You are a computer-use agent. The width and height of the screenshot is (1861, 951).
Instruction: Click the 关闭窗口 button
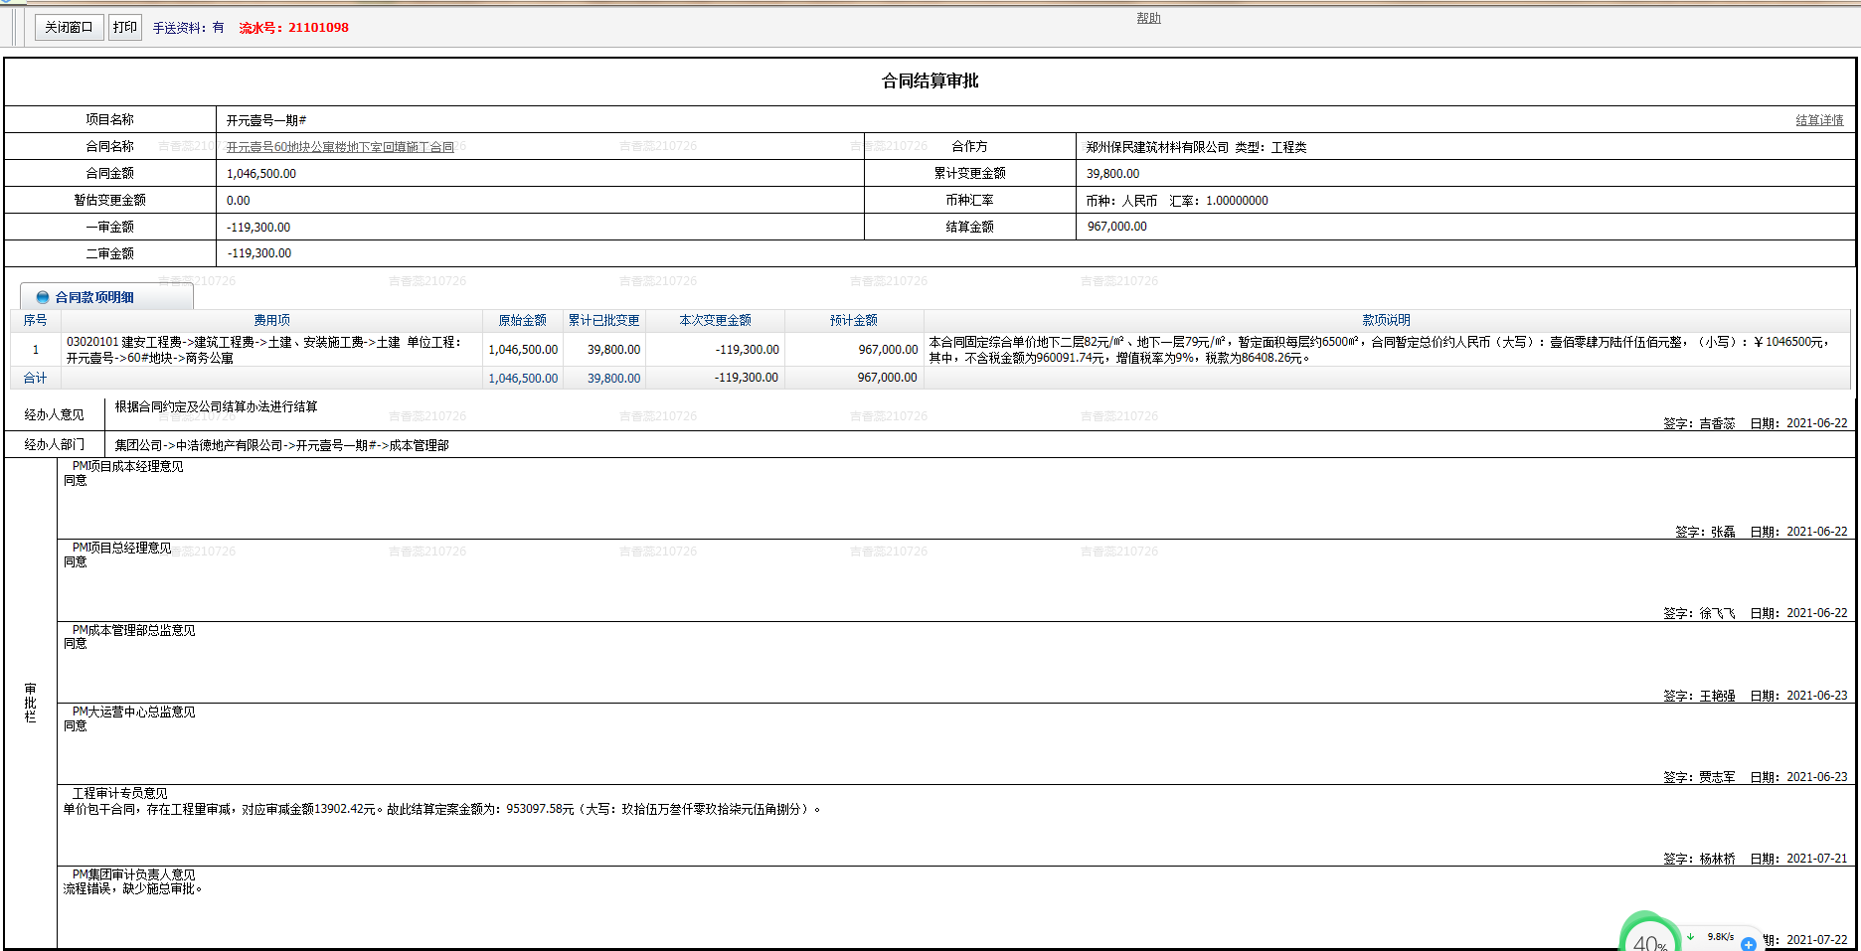tap(69, 28)
